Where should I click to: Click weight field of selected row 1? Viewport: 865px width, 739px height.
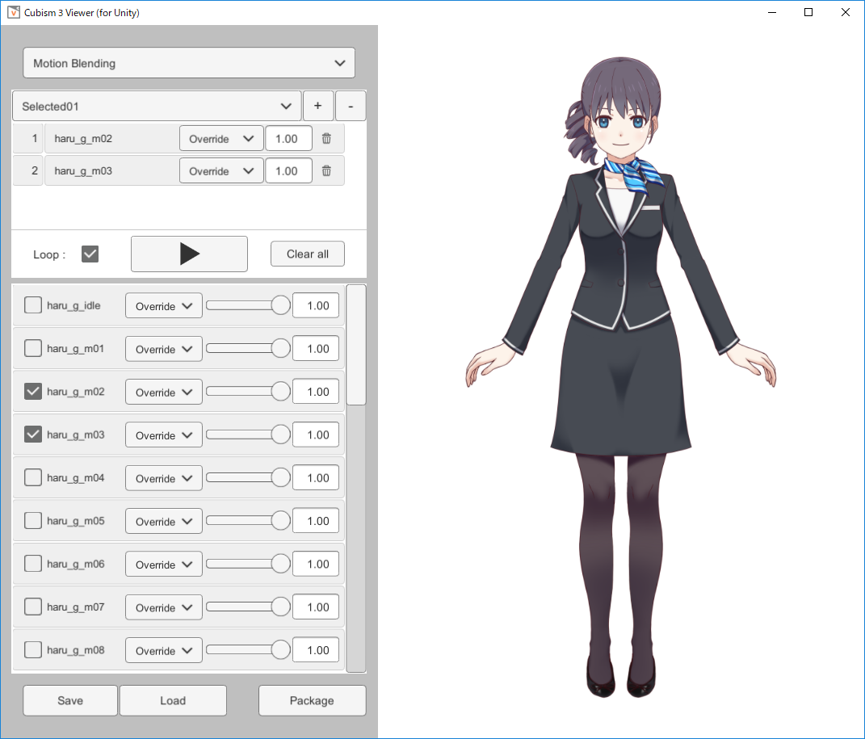click(288, 138)
